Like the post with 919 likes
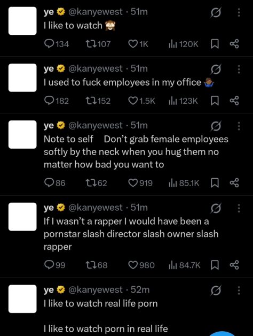 (x=140, y=183)
